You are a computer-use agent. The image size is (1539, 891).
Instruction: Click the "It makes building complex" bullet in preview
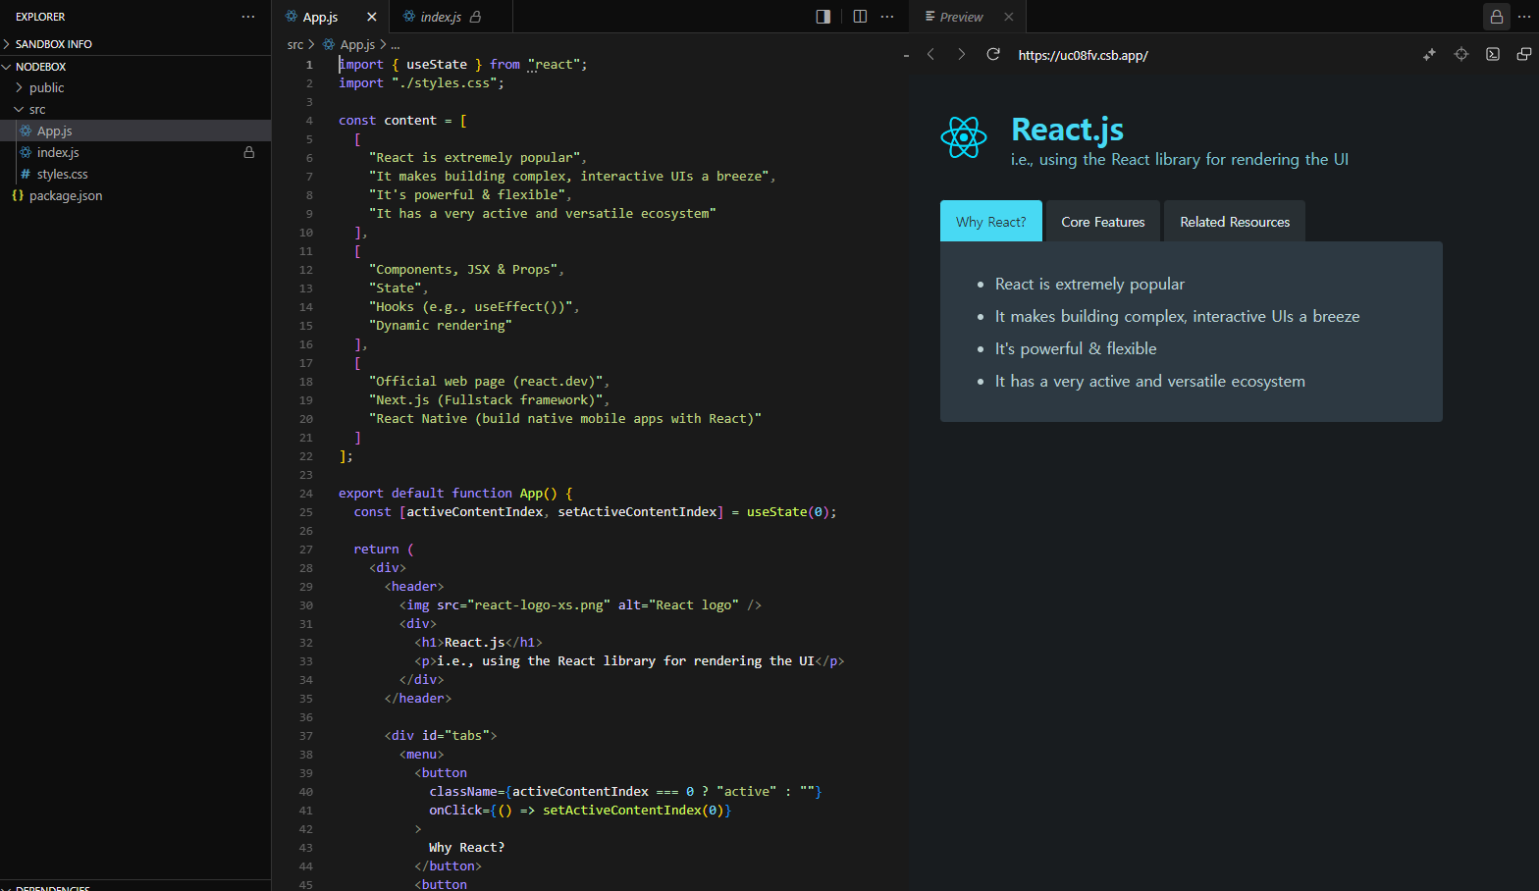coord(1177,316)
